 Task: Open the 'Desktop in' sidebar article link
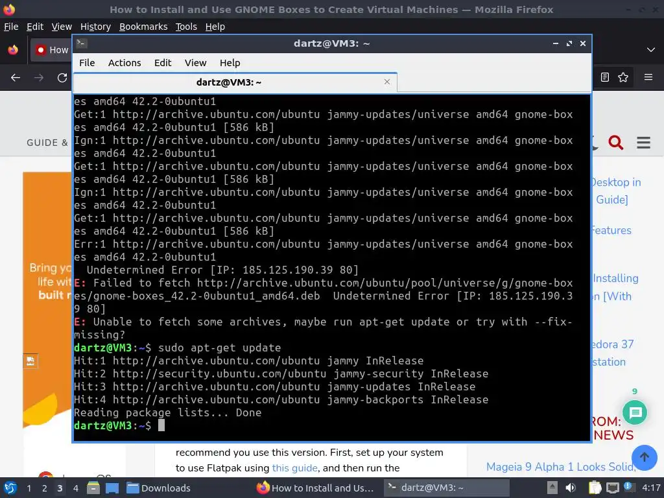point(616,182)
